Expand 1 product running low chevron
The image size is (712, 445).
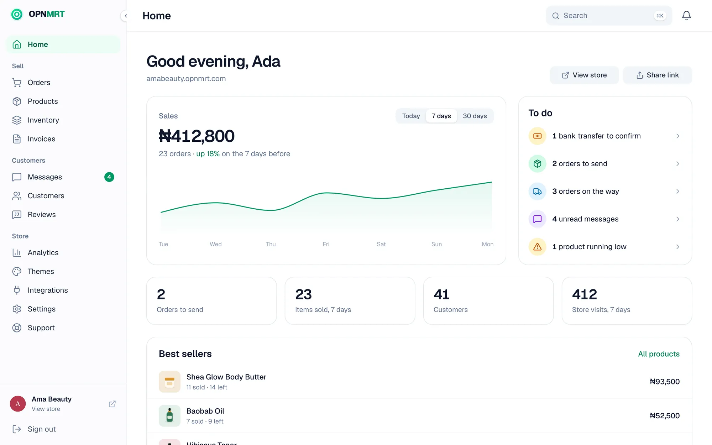[678, 247]
